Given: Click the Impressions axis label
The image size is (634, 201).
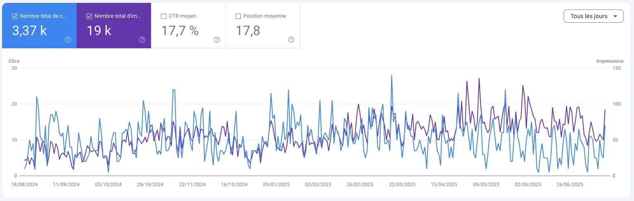Looking at the screenshot, I should (x=610, y=61).
